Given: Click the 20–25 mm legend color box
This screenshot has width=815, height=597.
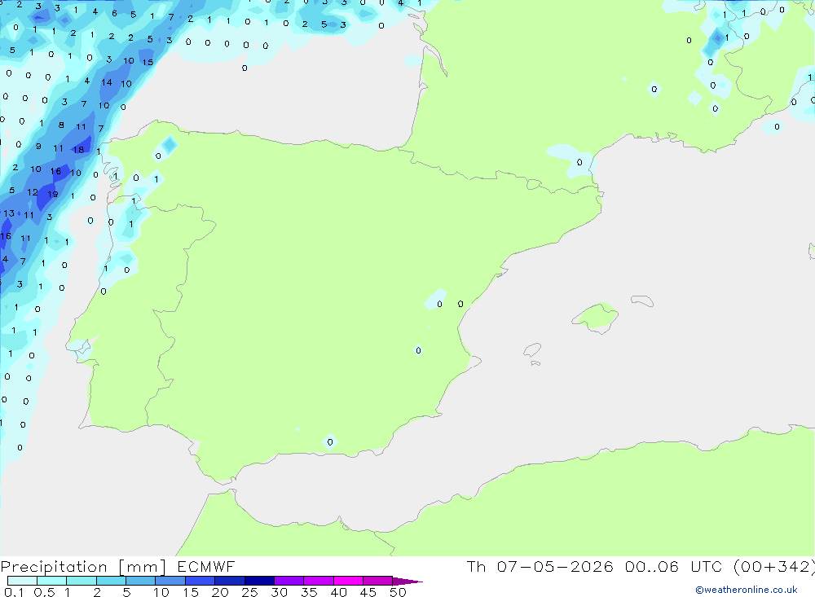Looking at the screenshot, I should [x=230, y=581].
